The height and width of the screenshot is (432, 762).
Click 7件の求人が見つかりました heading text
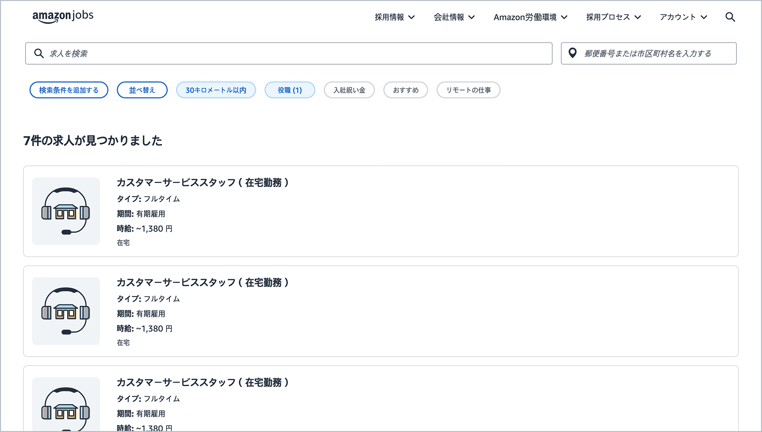(x=93, y=140)
